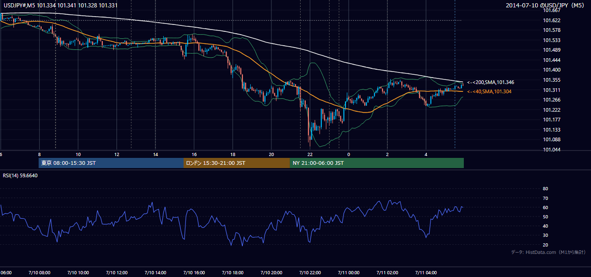591x277 pixels.
Task: Click hour label 4 under the price chart
Action: coord(426,154)
